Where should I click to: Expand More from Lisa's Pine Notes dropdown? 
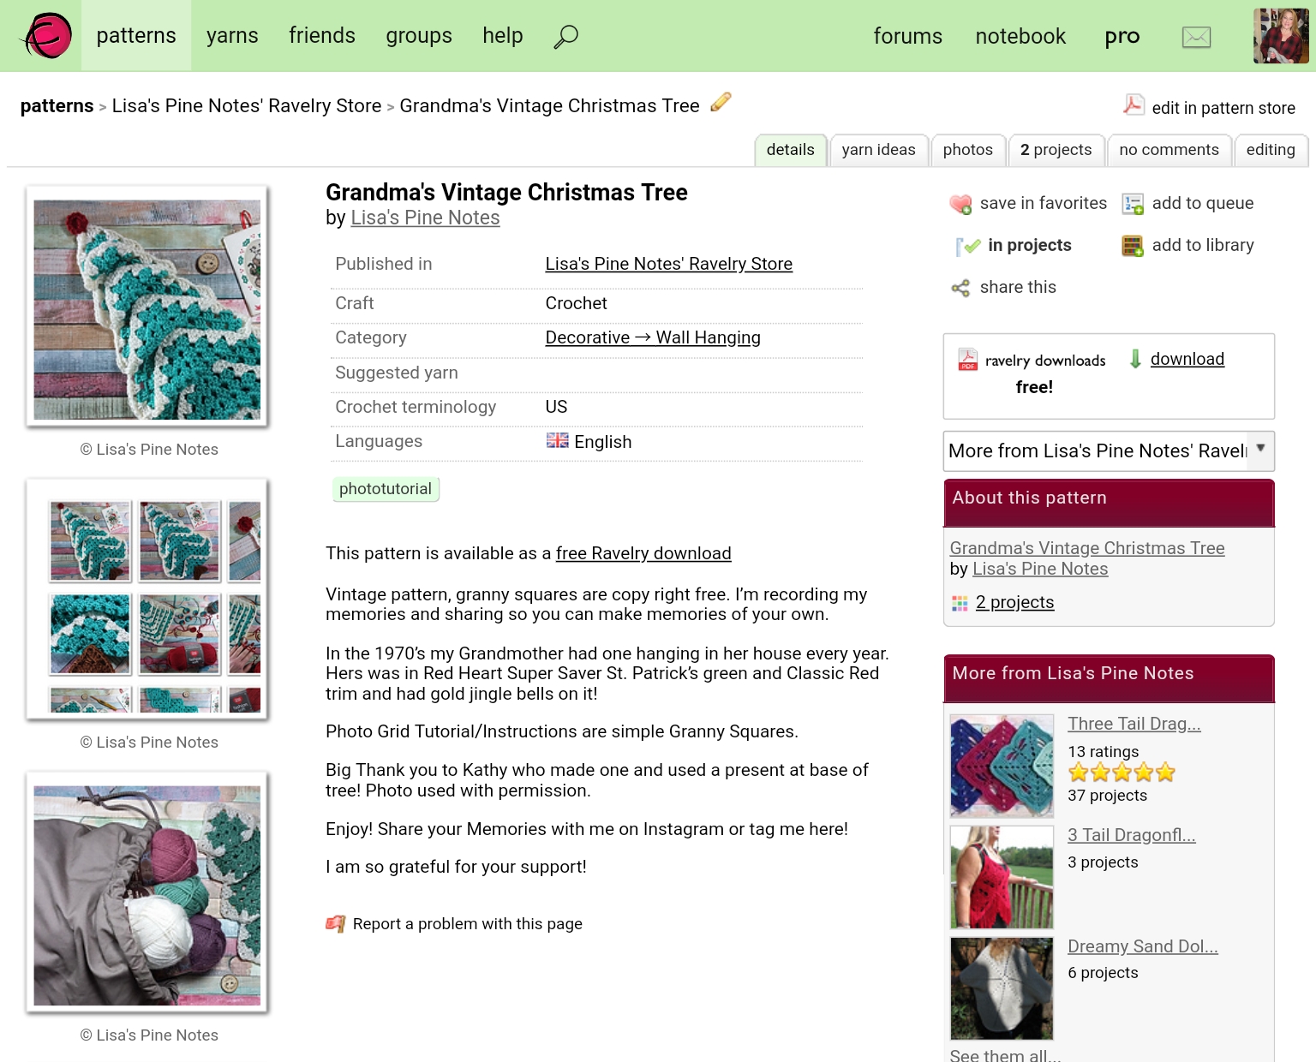click(x=1109, y=450)
